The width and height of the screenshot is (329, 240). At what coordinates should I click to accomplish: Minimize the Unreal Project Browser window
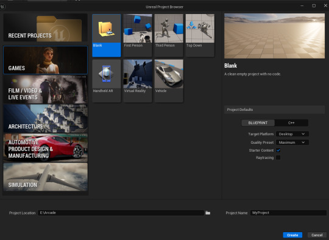coord(302,6)
